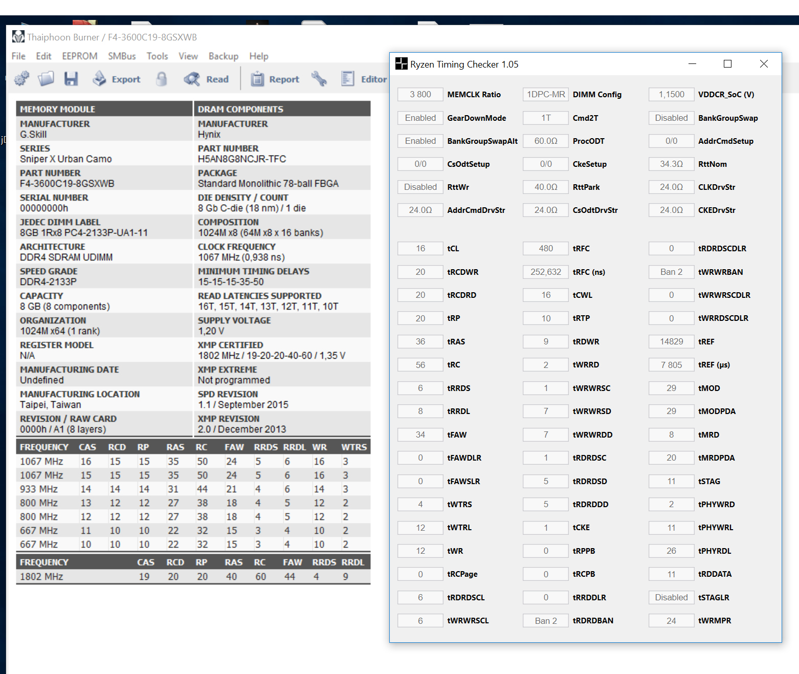Click the tRDRDBAN Ban 2 field
The width and height of the screenshot is (799, 674).
click(546, 620)
